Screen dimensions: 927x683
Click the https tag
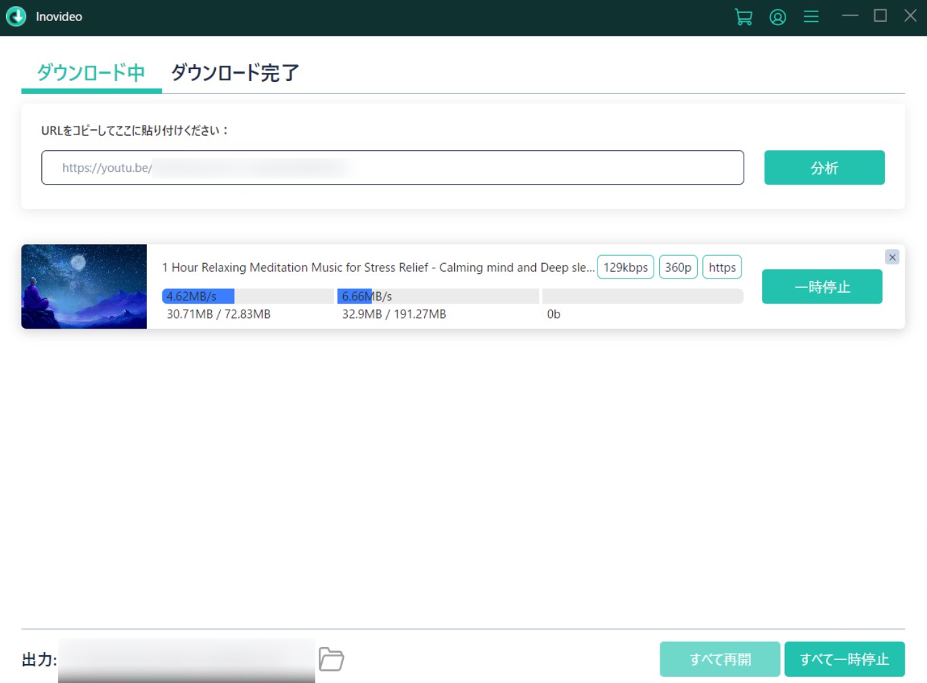[722, 267]
